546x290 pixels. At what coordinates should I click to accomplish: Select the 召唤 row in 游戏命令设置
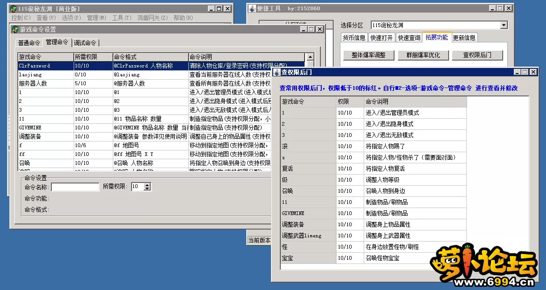coord(145,163)
